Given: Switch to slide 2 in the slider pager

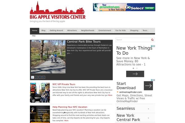Looking at the screenshot, I should tap(36, 77).
